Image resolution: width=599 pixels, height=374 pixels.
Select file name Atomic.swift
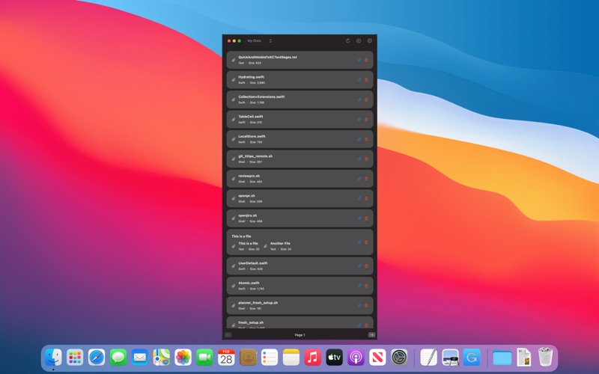249,283
